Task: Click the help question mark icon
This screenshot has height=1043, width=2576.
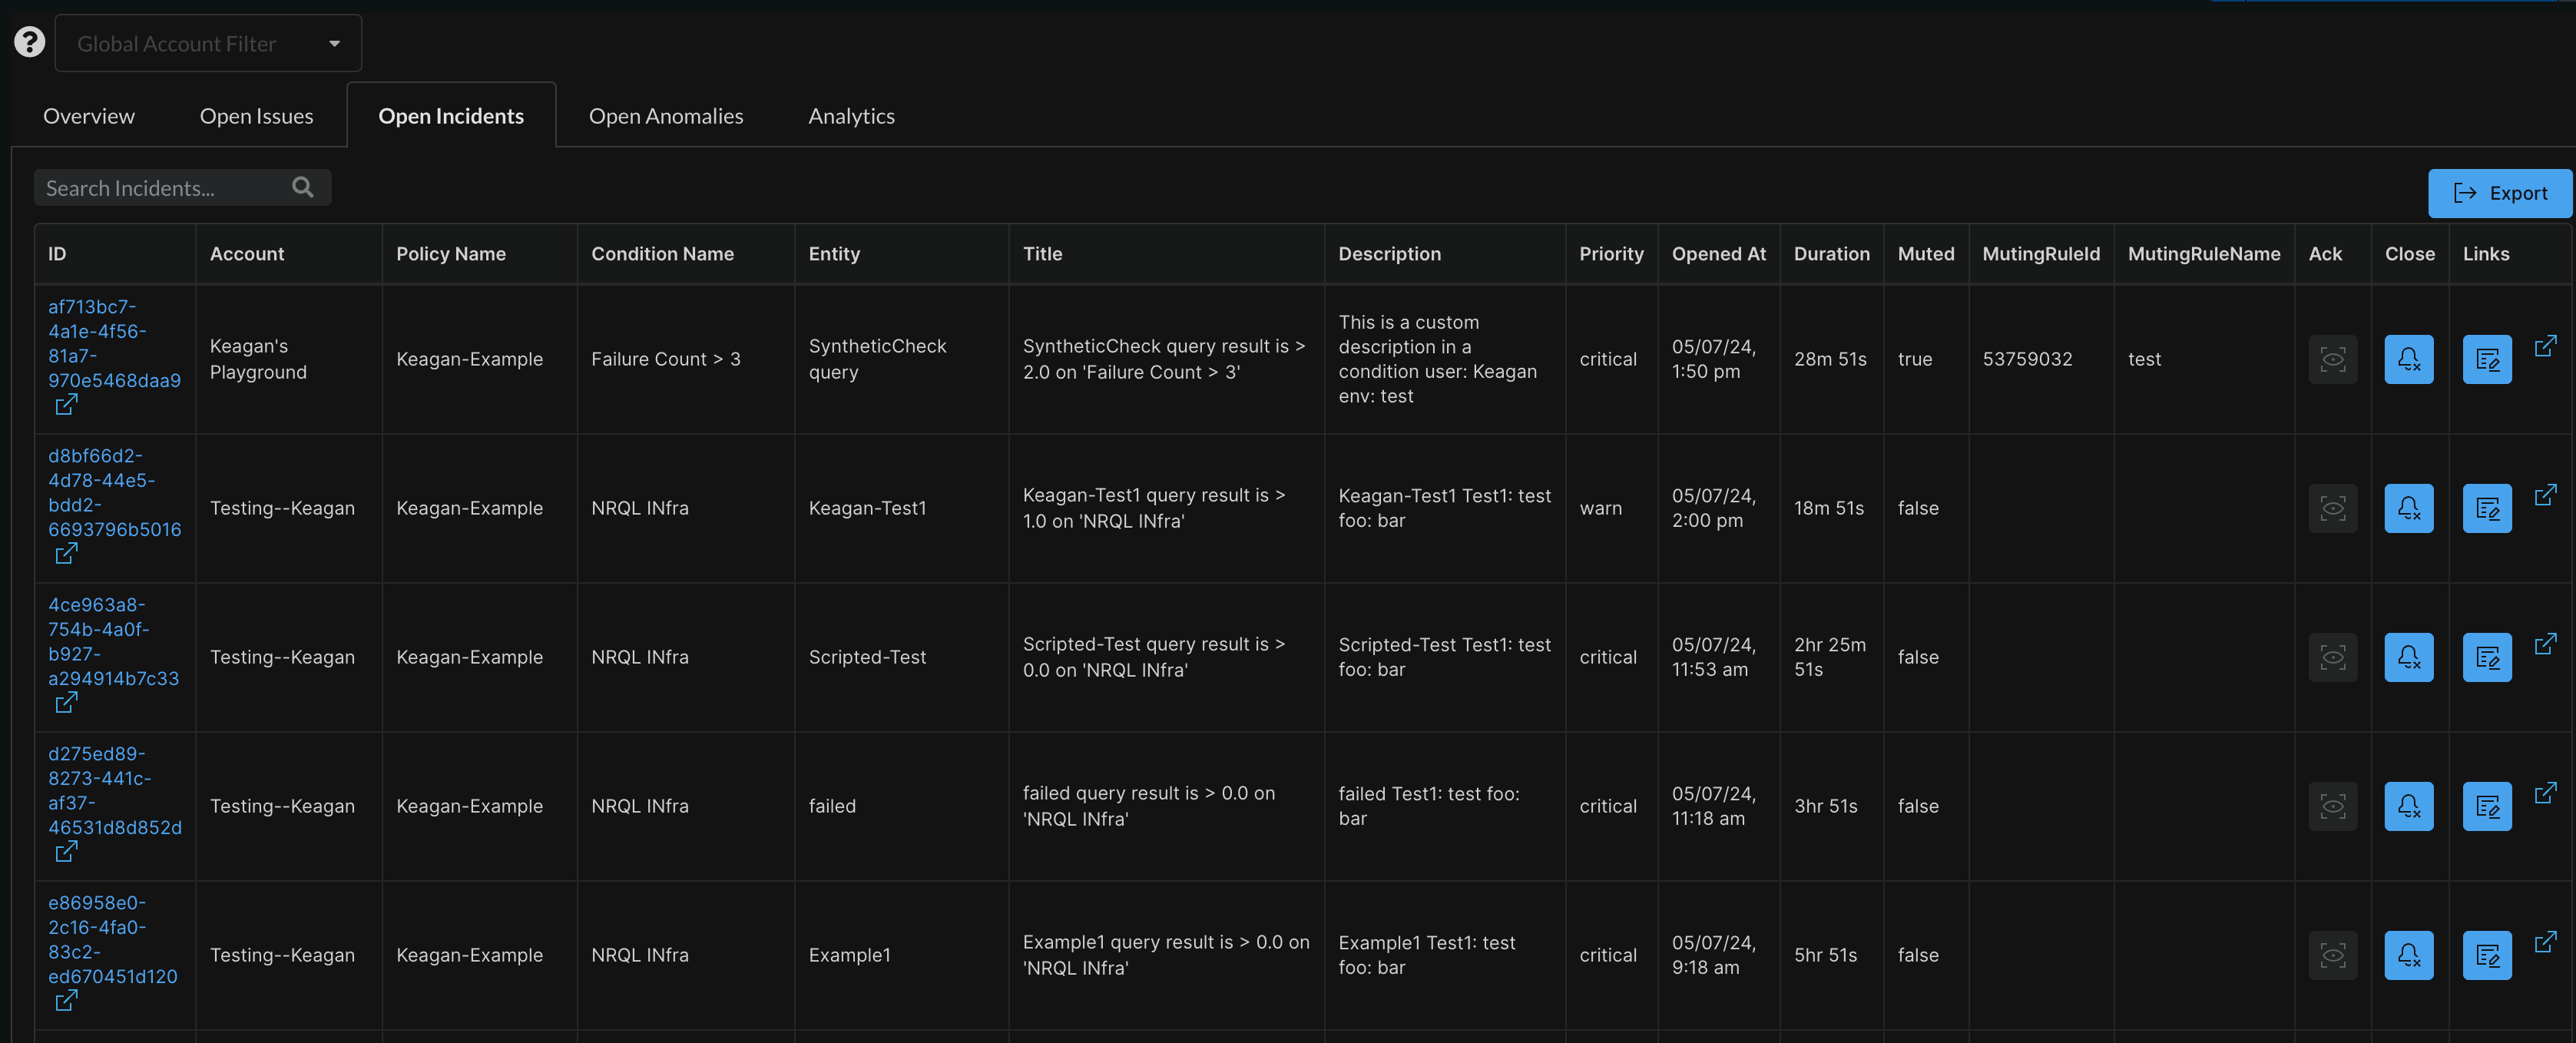Action: tap(29, 42)
